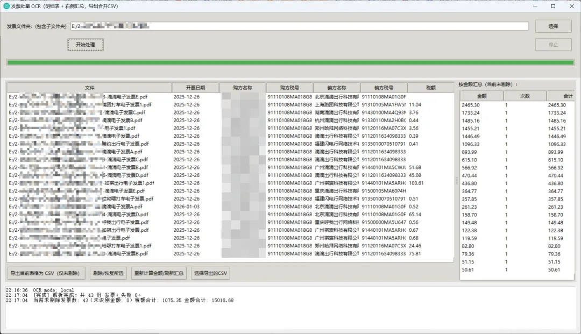Click seller tax number 91330110MA2H0BC
The width and height of the screenshot is (581, 334).
[384, 120]
